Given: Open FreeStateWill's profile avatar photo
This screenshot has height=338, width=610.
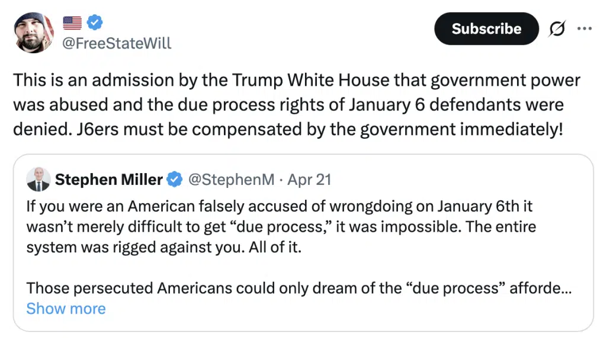Looking at the screenshot, I should coord(34,33).
